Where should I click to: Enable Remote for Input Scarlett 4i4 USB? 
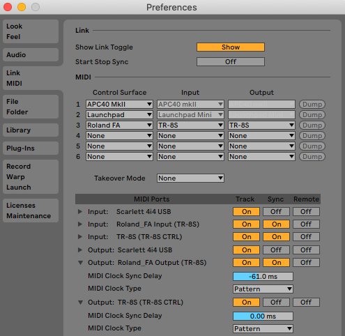click(x=306, y=212)
